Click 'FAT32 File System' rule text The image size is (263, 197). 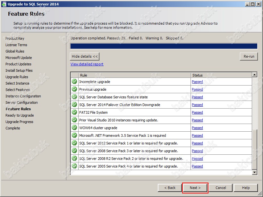pyautogui.click(x=93, y=112)
